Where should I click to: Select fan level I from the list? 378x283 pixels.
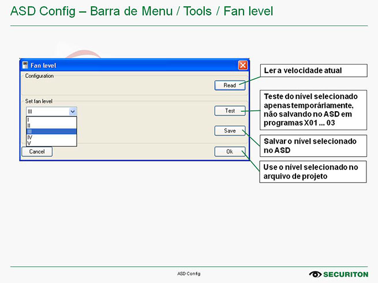[51, 119]
